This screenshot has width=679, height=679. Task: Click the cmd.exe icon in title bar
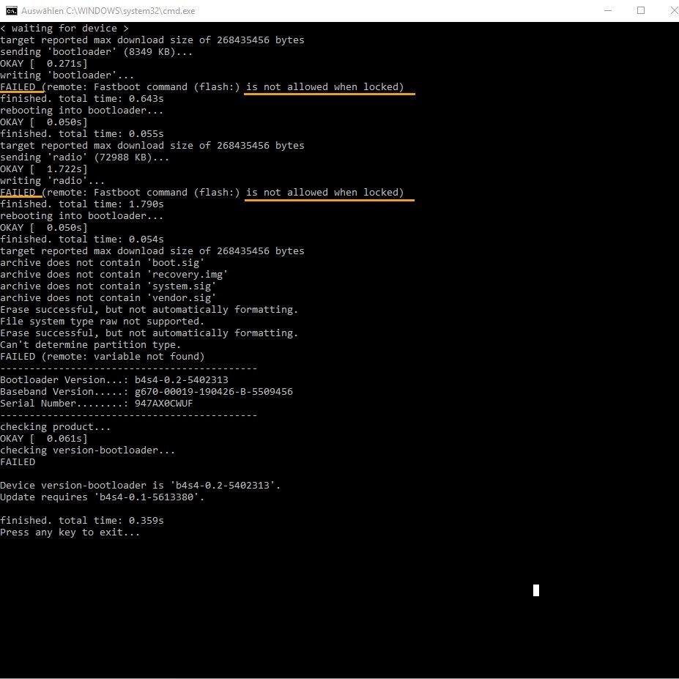pos(12,10)
